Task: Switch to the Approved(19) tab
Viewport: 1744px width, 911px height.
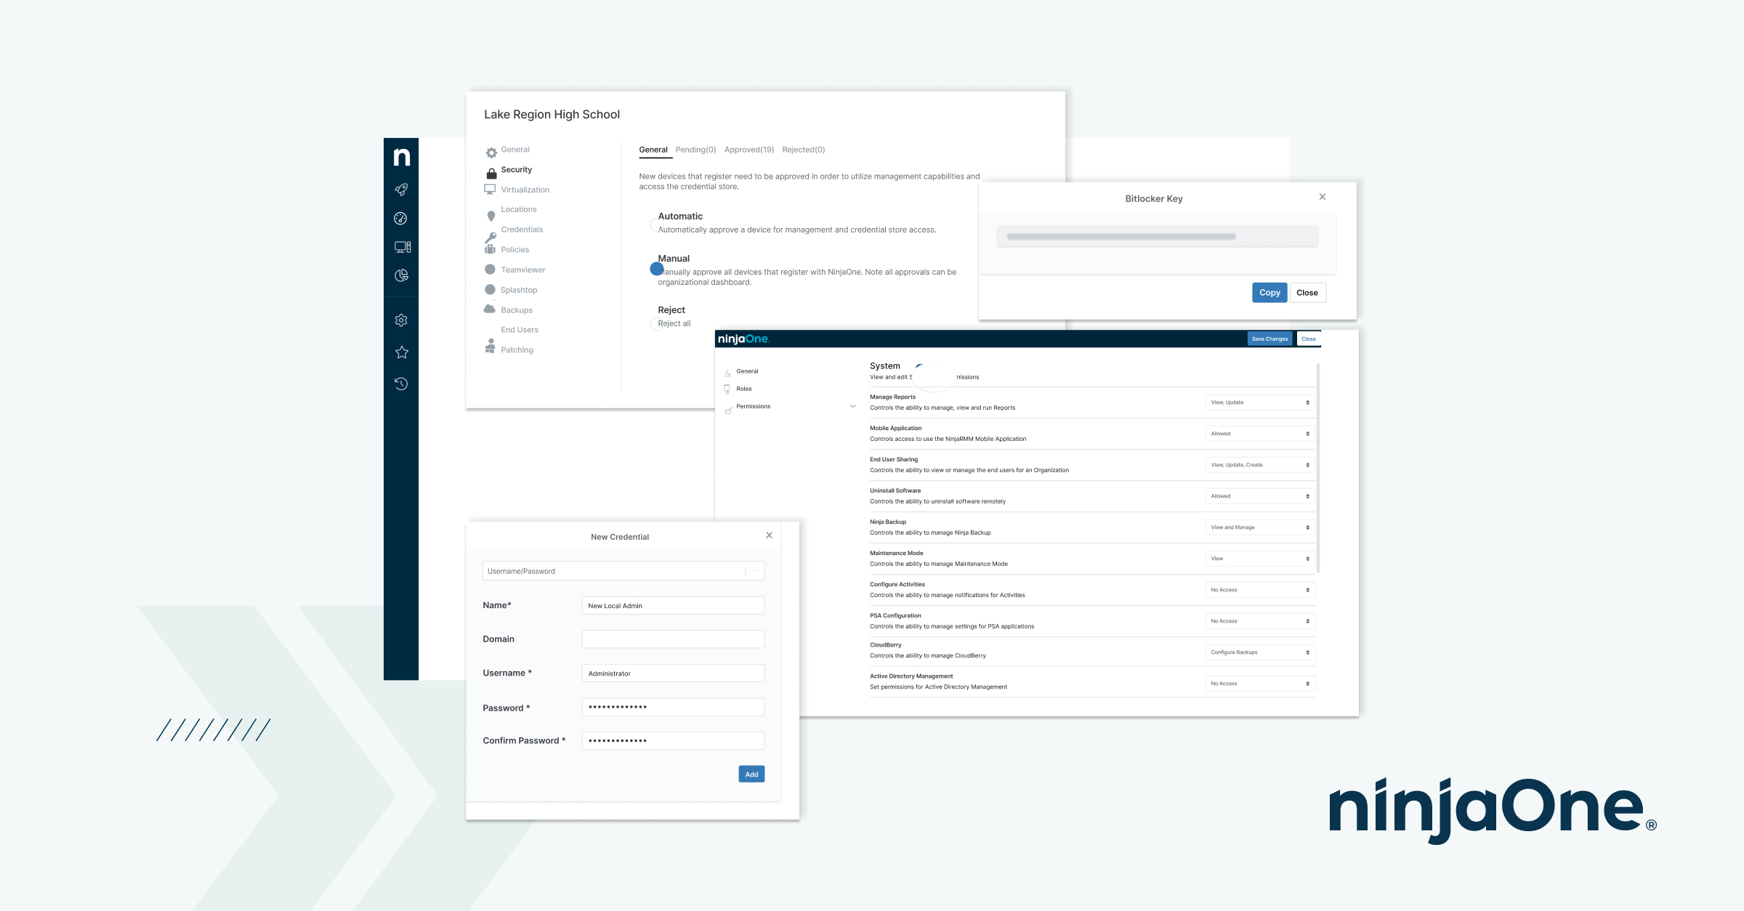Action: (x=749, y=150)
